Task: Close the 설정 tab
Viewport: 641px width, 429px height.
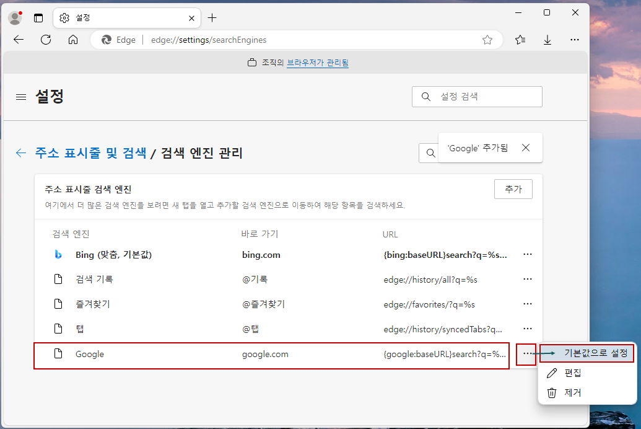Action: tap(191, 18)
